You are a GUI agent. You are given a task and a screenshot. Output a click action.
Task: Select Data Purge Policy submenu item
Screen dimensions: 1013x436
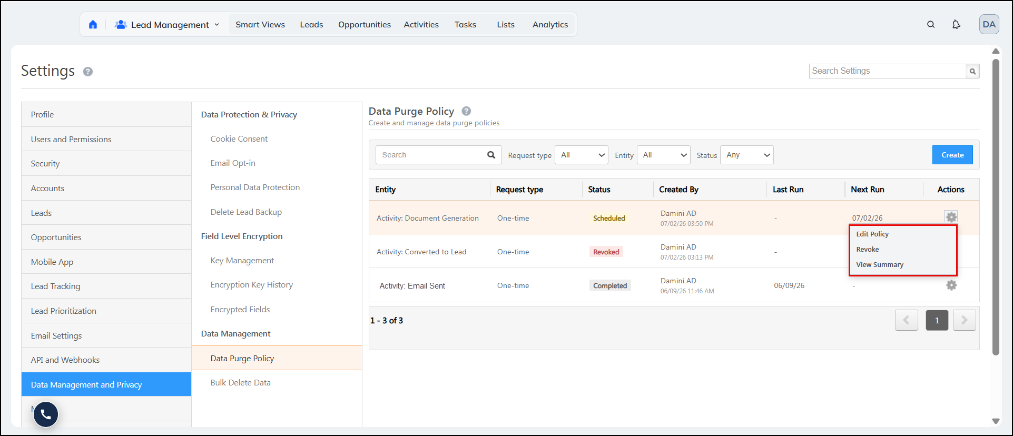point(277,358)
